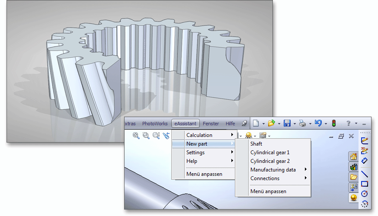Open dropdown arrow next to Save icon
Viewport: 378px width, 216px height.
tap(295, 124)
